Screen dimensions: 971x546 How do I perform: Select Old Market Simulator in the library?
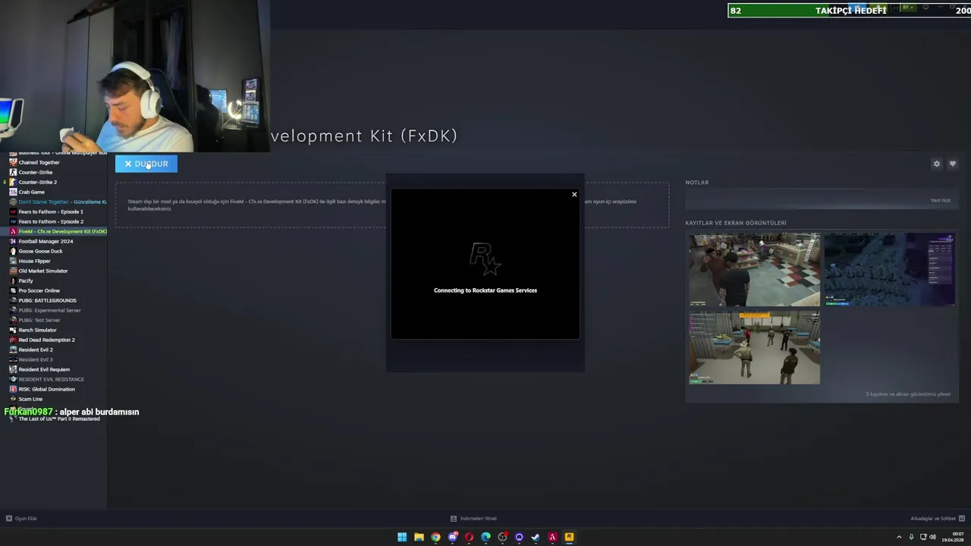[43, 271]
